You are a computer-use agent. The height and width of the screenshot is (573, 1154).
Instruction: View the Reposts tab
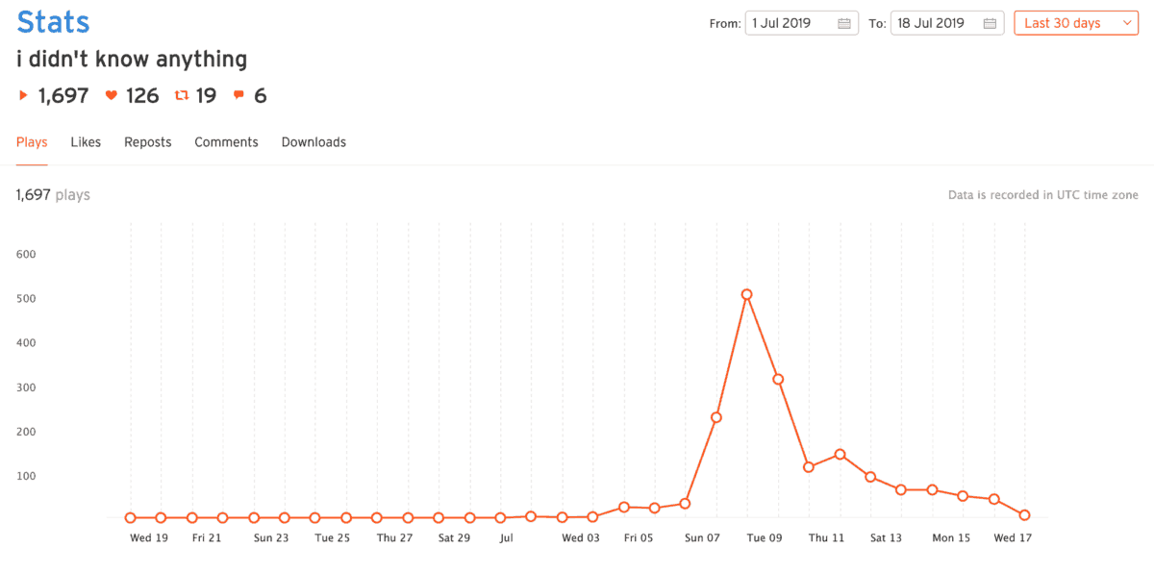pos(147,141)
